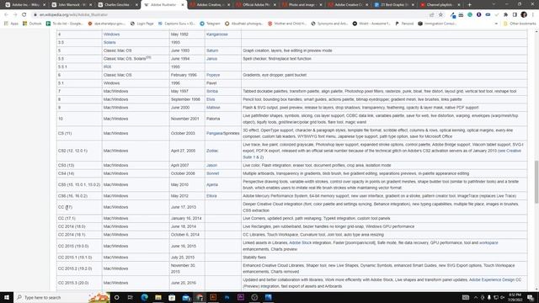Open File Explorer from the taskbar

[x=158, y=297]
